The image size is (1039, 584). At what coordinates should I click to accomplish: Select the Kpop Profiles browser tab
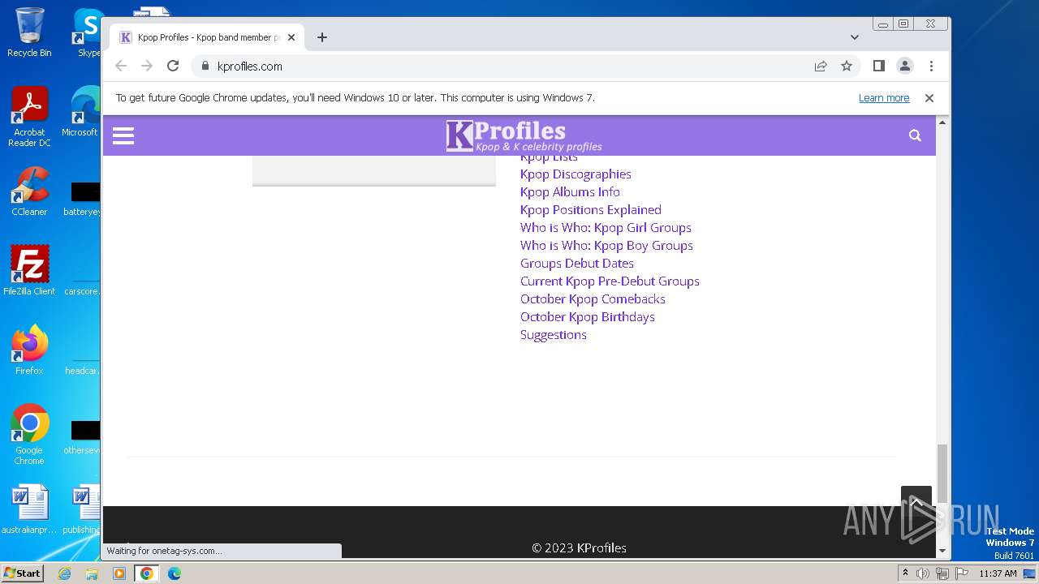[x=207, y=37]
